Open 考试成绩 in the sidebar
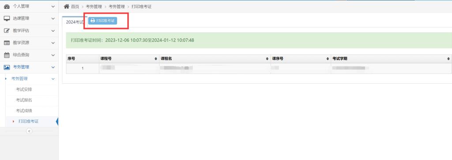The image size is (452, 160). (x=24, y=111)
